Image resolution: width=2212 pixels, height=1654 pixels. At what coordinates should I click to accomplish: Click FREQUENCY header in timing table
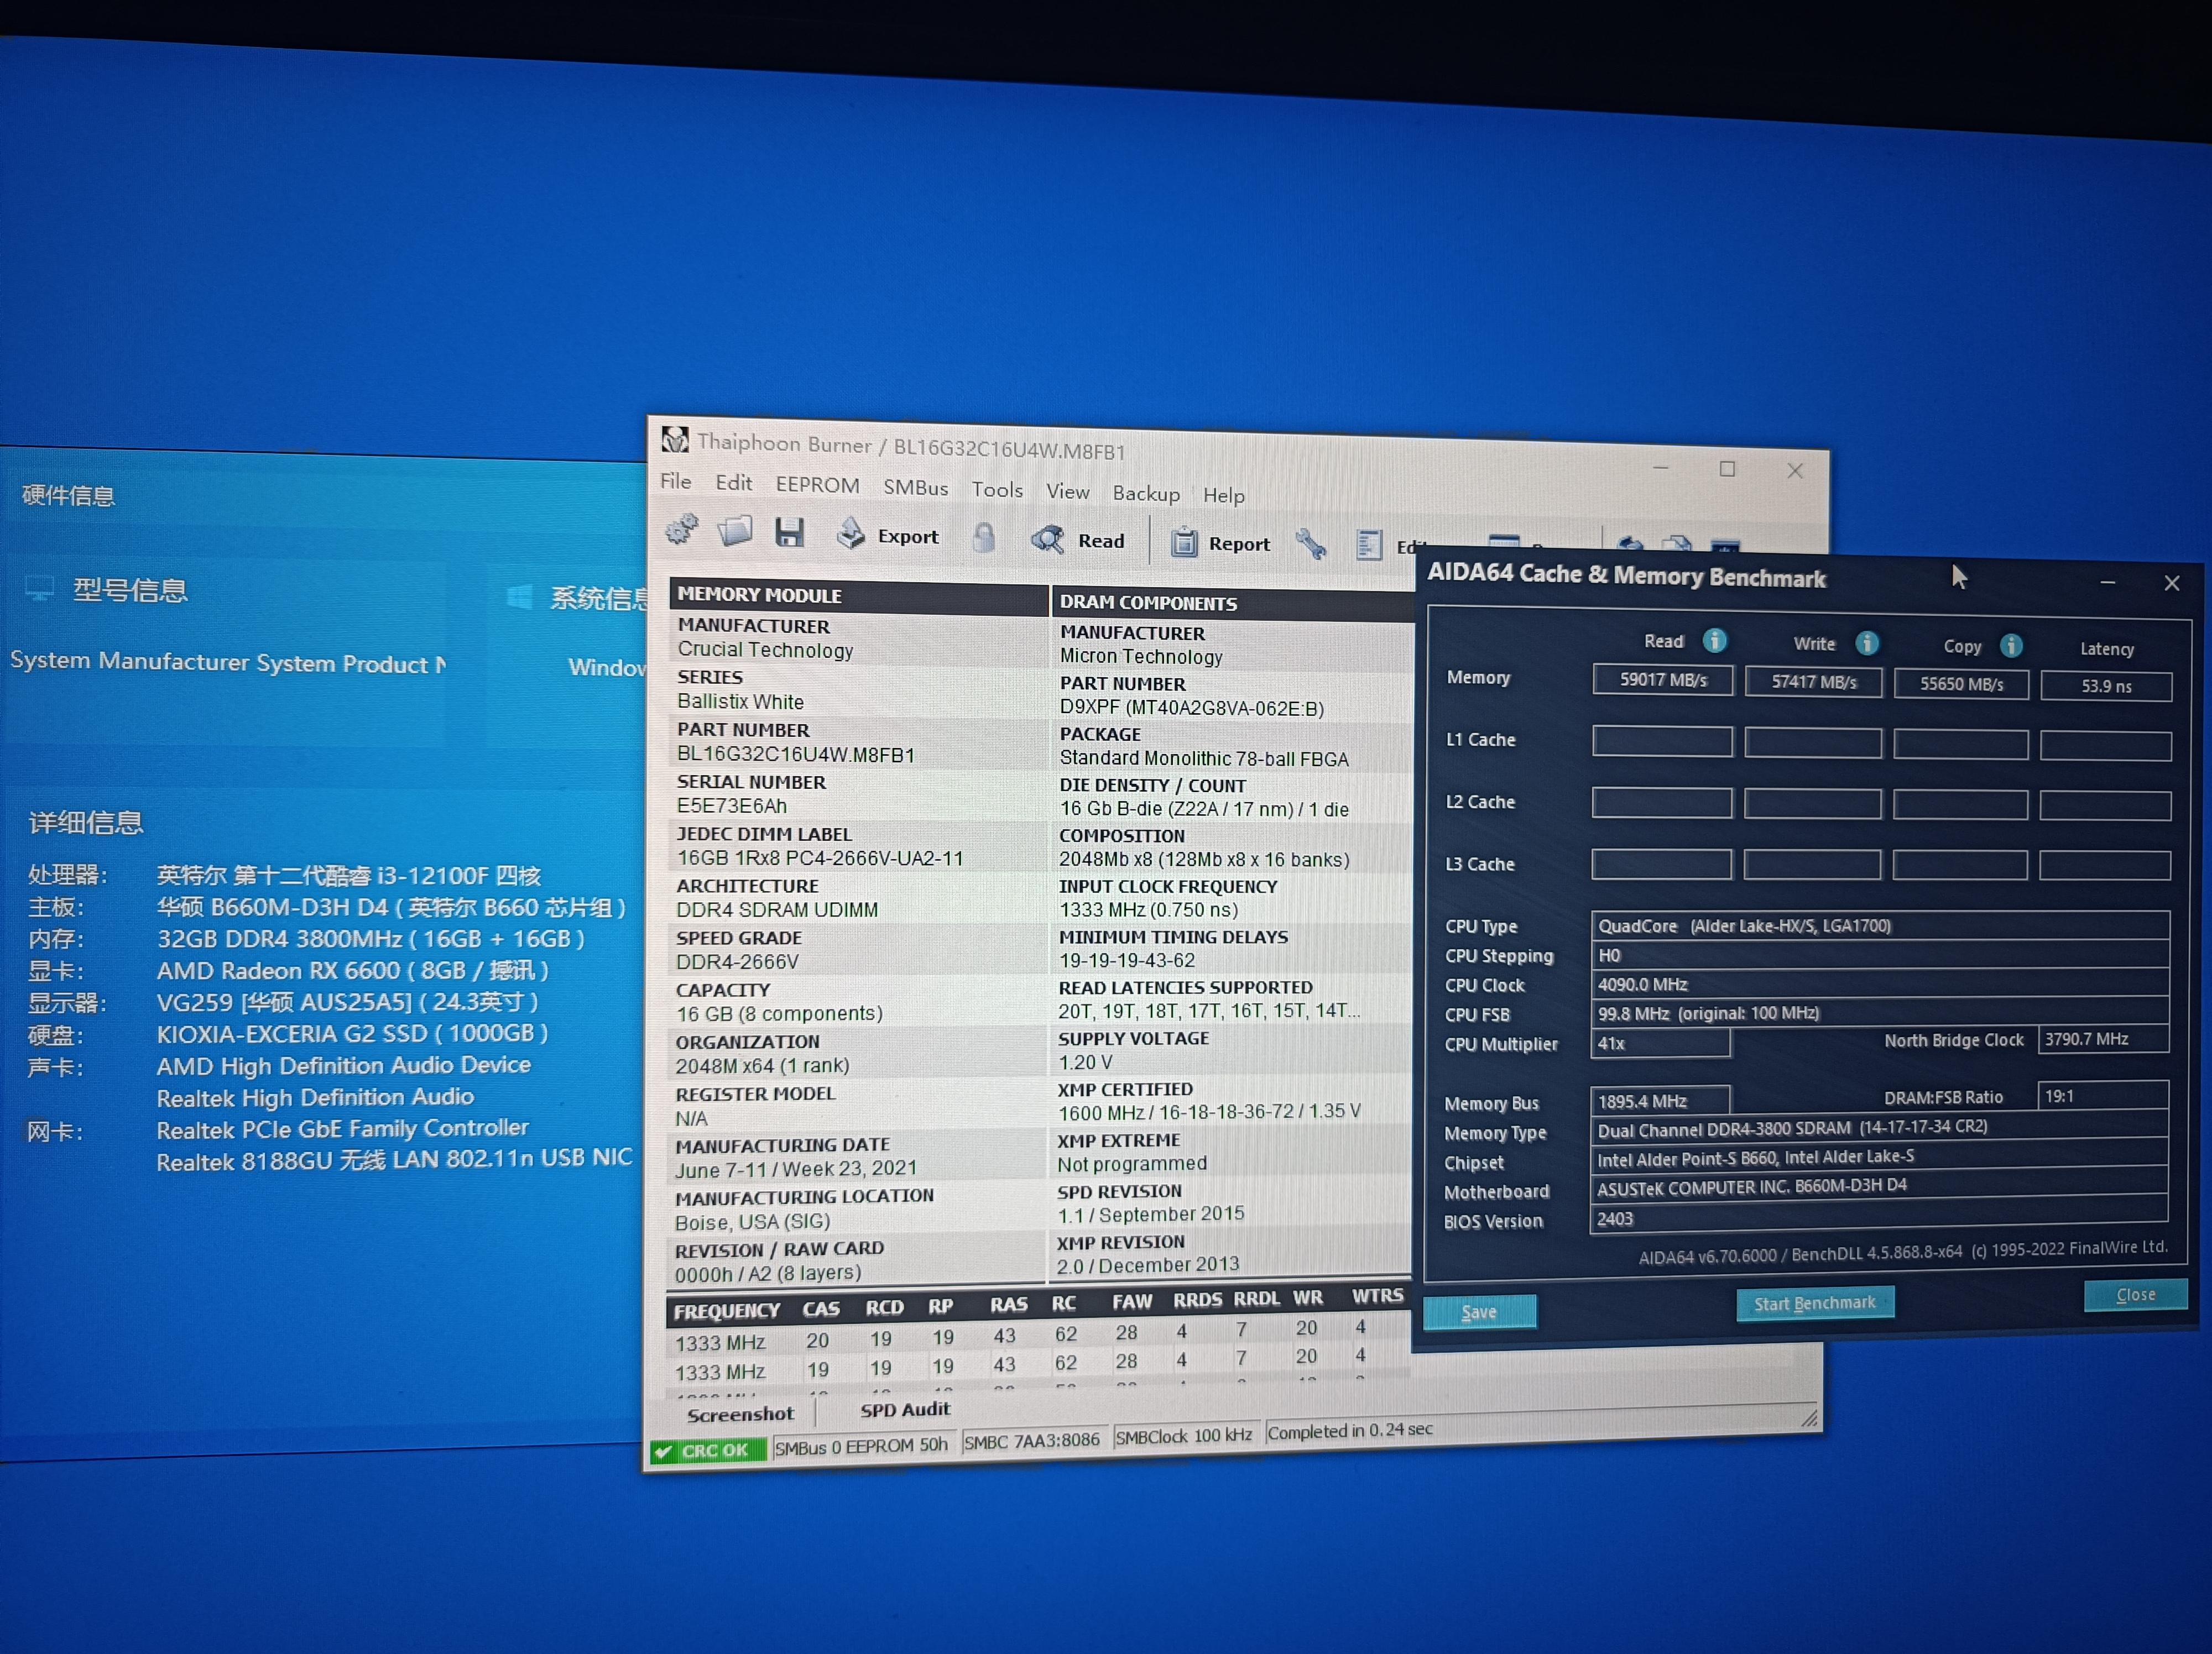(x=727, y=1310)
